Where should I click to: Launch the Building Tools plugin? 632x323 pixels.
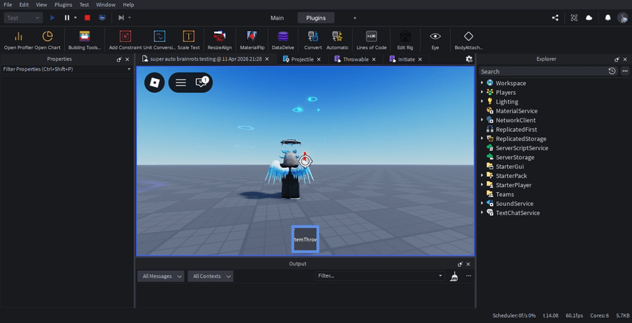tap(85, 40)
